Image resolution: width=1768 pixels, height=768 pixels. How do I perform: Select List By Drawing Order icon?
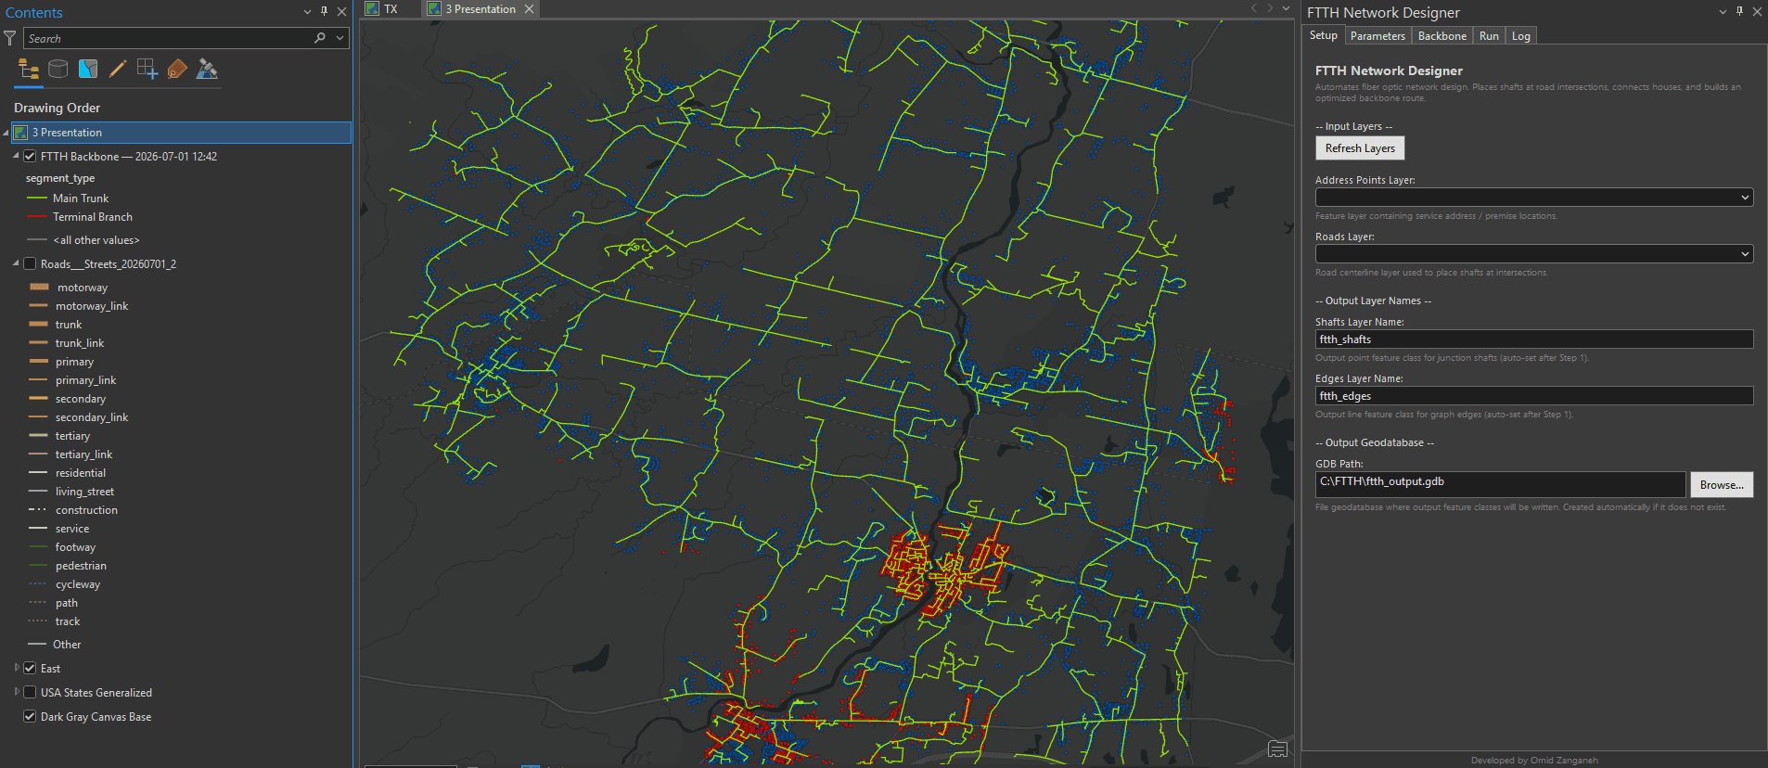point(29,69)
